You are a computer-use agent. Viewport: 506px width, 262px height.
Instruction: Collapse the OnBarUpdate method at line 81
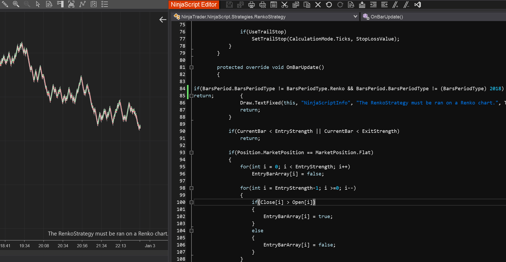tap(192, 67)
